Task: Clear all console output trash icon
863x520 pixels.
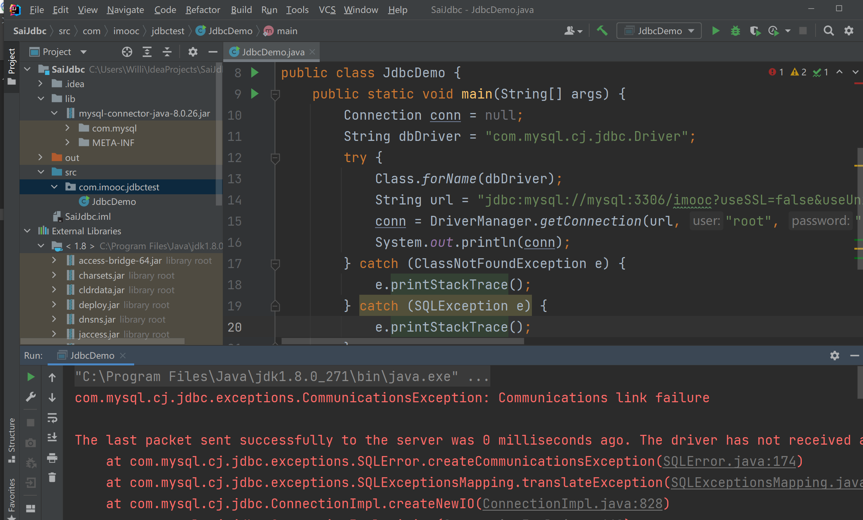Action: point(52,477)
